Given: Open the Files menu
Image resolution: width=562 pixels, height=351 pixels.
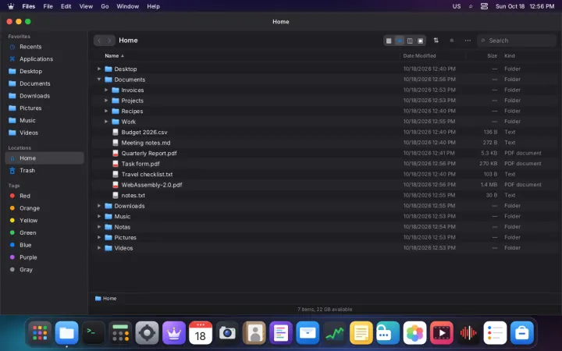Looking at the screenshot, I should [x=29, y=6].
